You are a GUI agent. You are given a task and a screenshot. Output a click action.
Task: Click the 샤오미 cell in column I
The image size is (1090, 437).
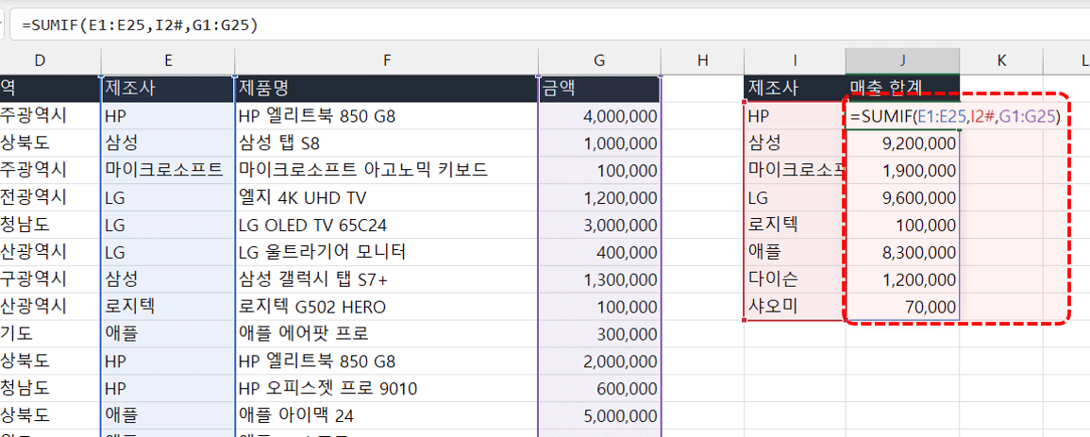click(796, 307)
